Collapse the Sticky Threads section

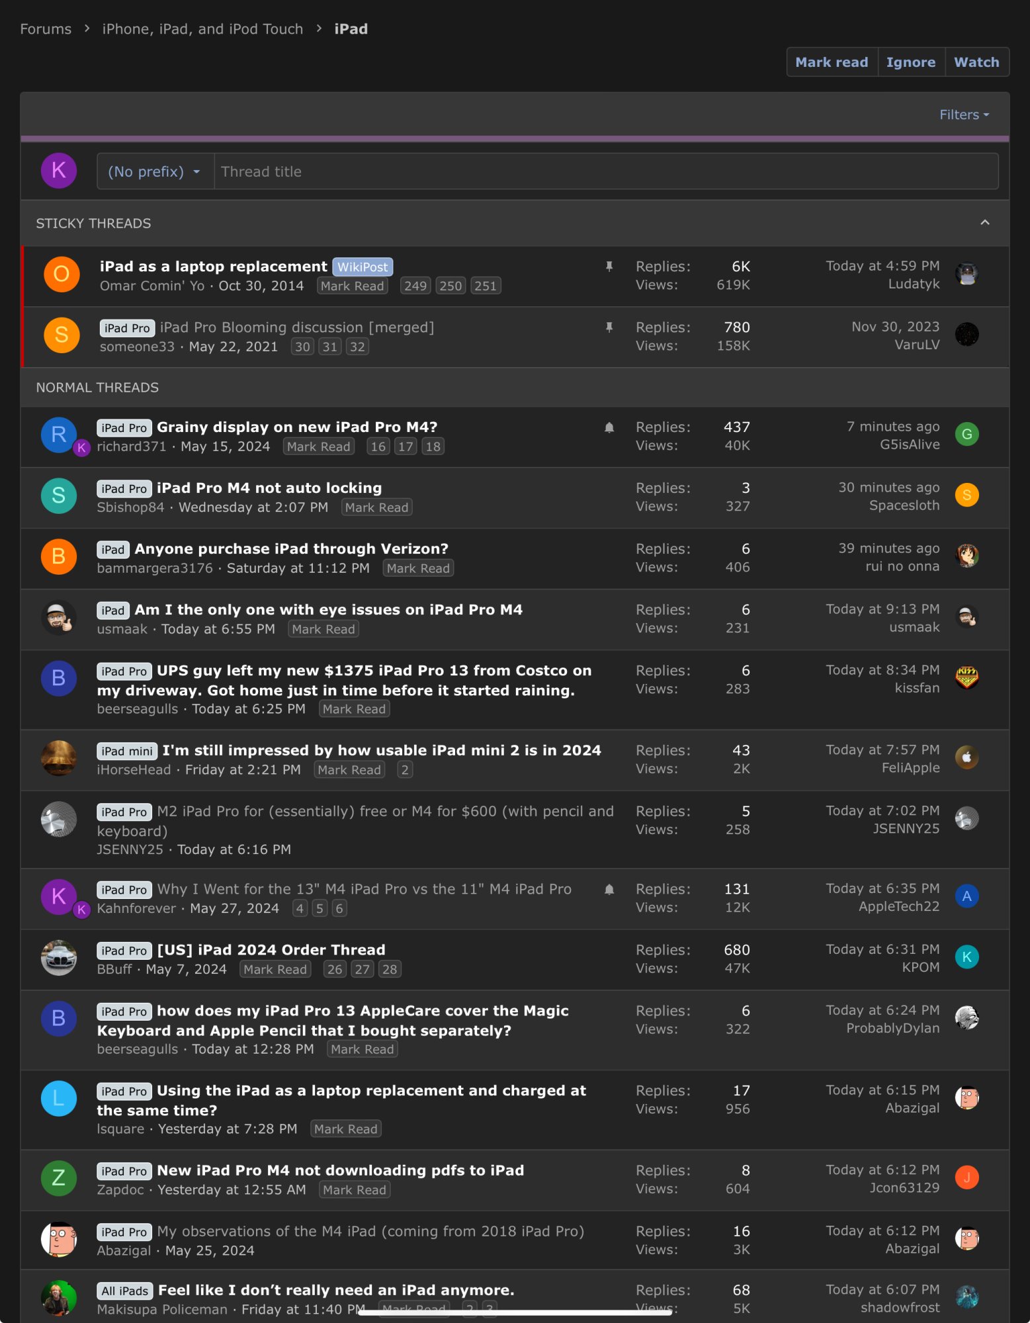point(984,223)
